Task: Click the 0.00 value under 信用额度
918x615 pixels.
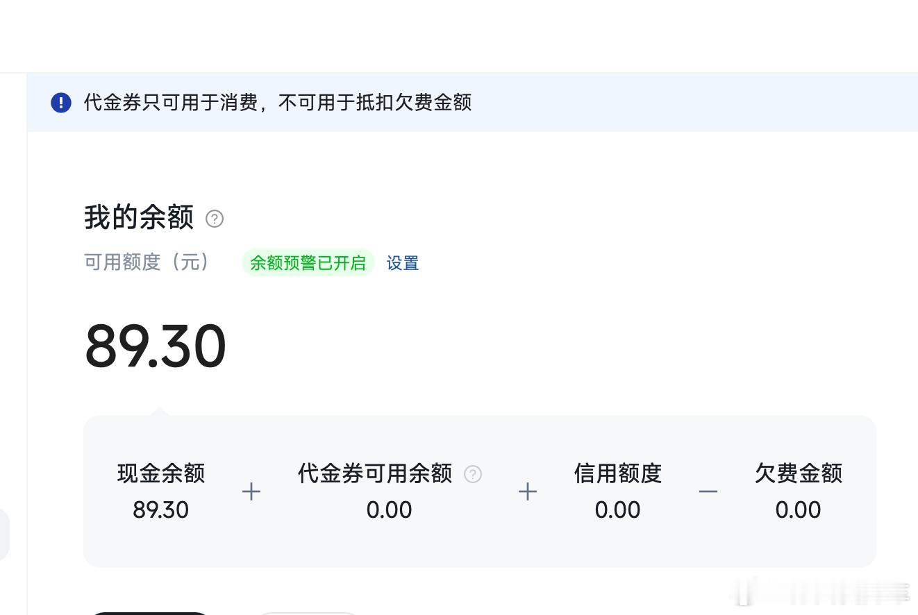Action: pos(617,510)
